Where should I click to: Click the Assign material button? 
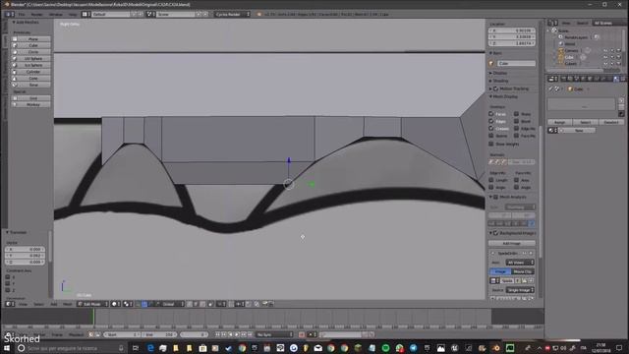coord(559,122)
